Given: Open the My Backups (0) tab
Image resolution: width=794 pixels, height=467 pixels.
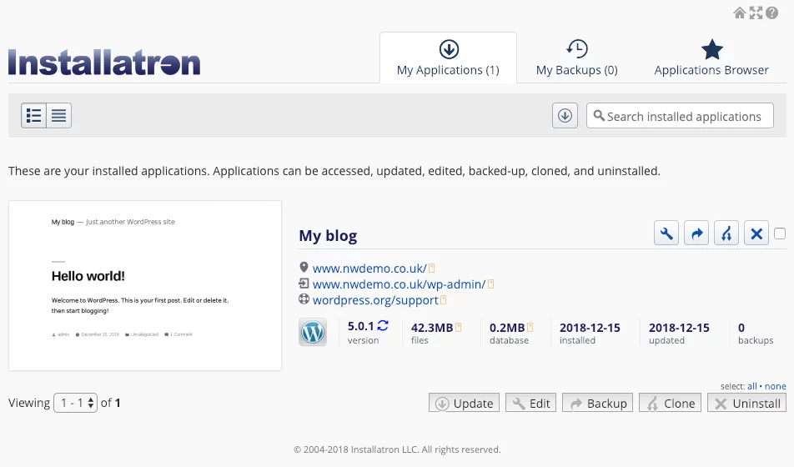Looking at the screenshot, I should point(577,58).
